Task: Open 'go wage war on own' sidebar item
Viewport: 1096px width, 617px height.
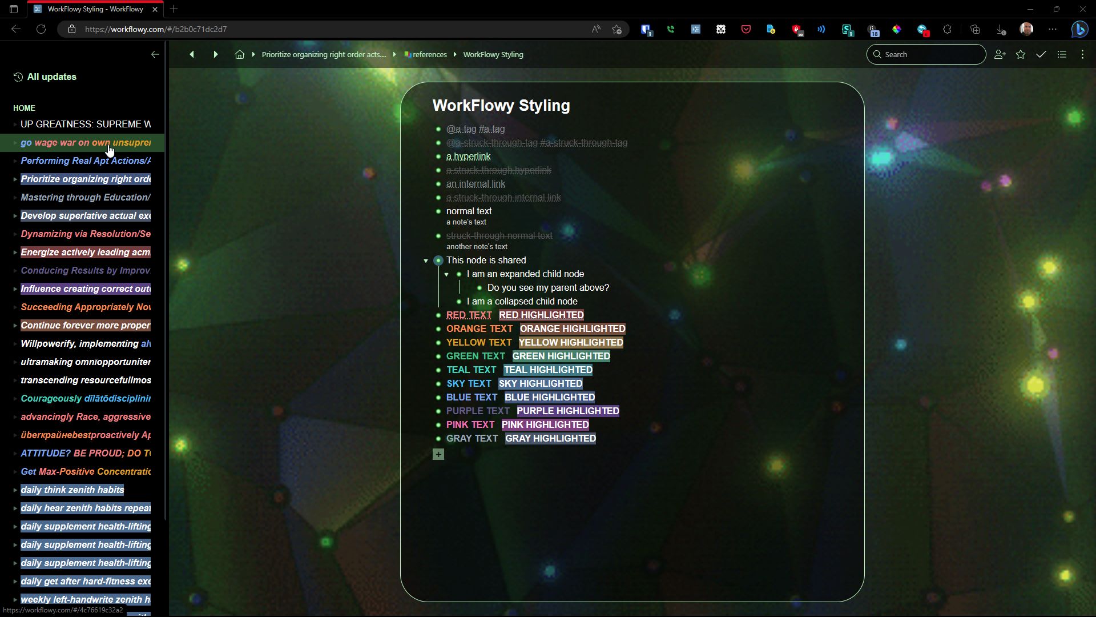Action: [x=86, y=143]
